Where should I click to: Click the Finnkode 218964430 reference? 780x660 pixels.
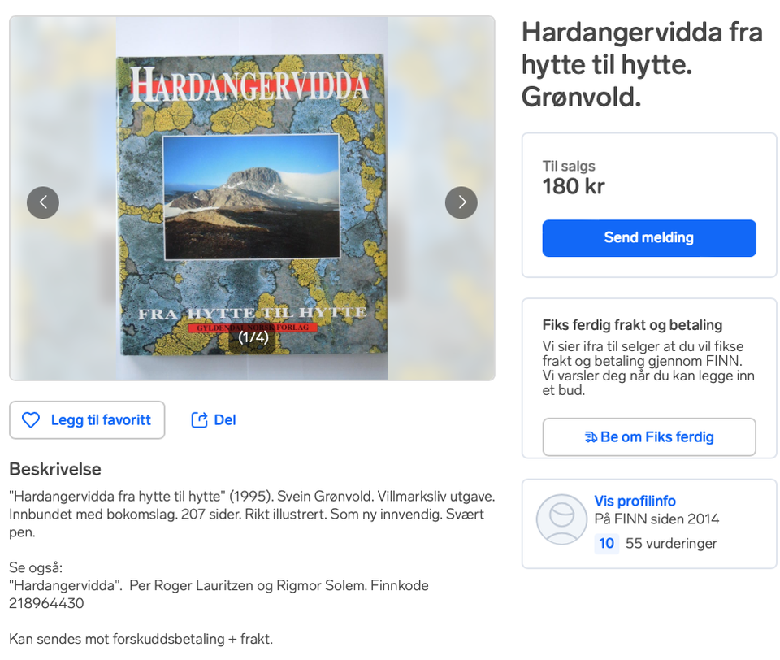click(219, 594)
